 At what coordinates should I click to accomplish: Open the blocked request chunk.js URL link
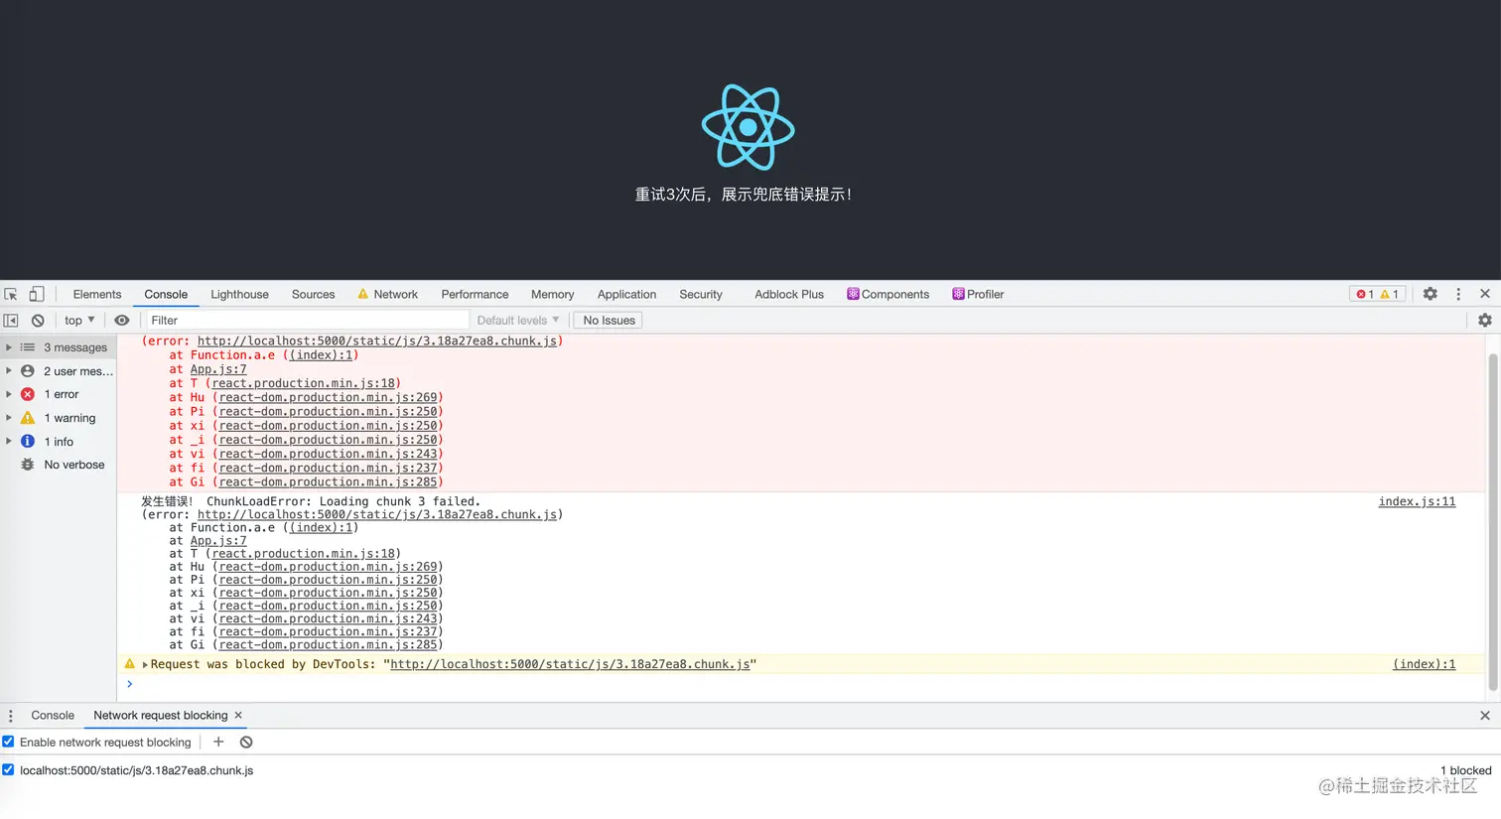pyautogui.click(x=570, y=664)
